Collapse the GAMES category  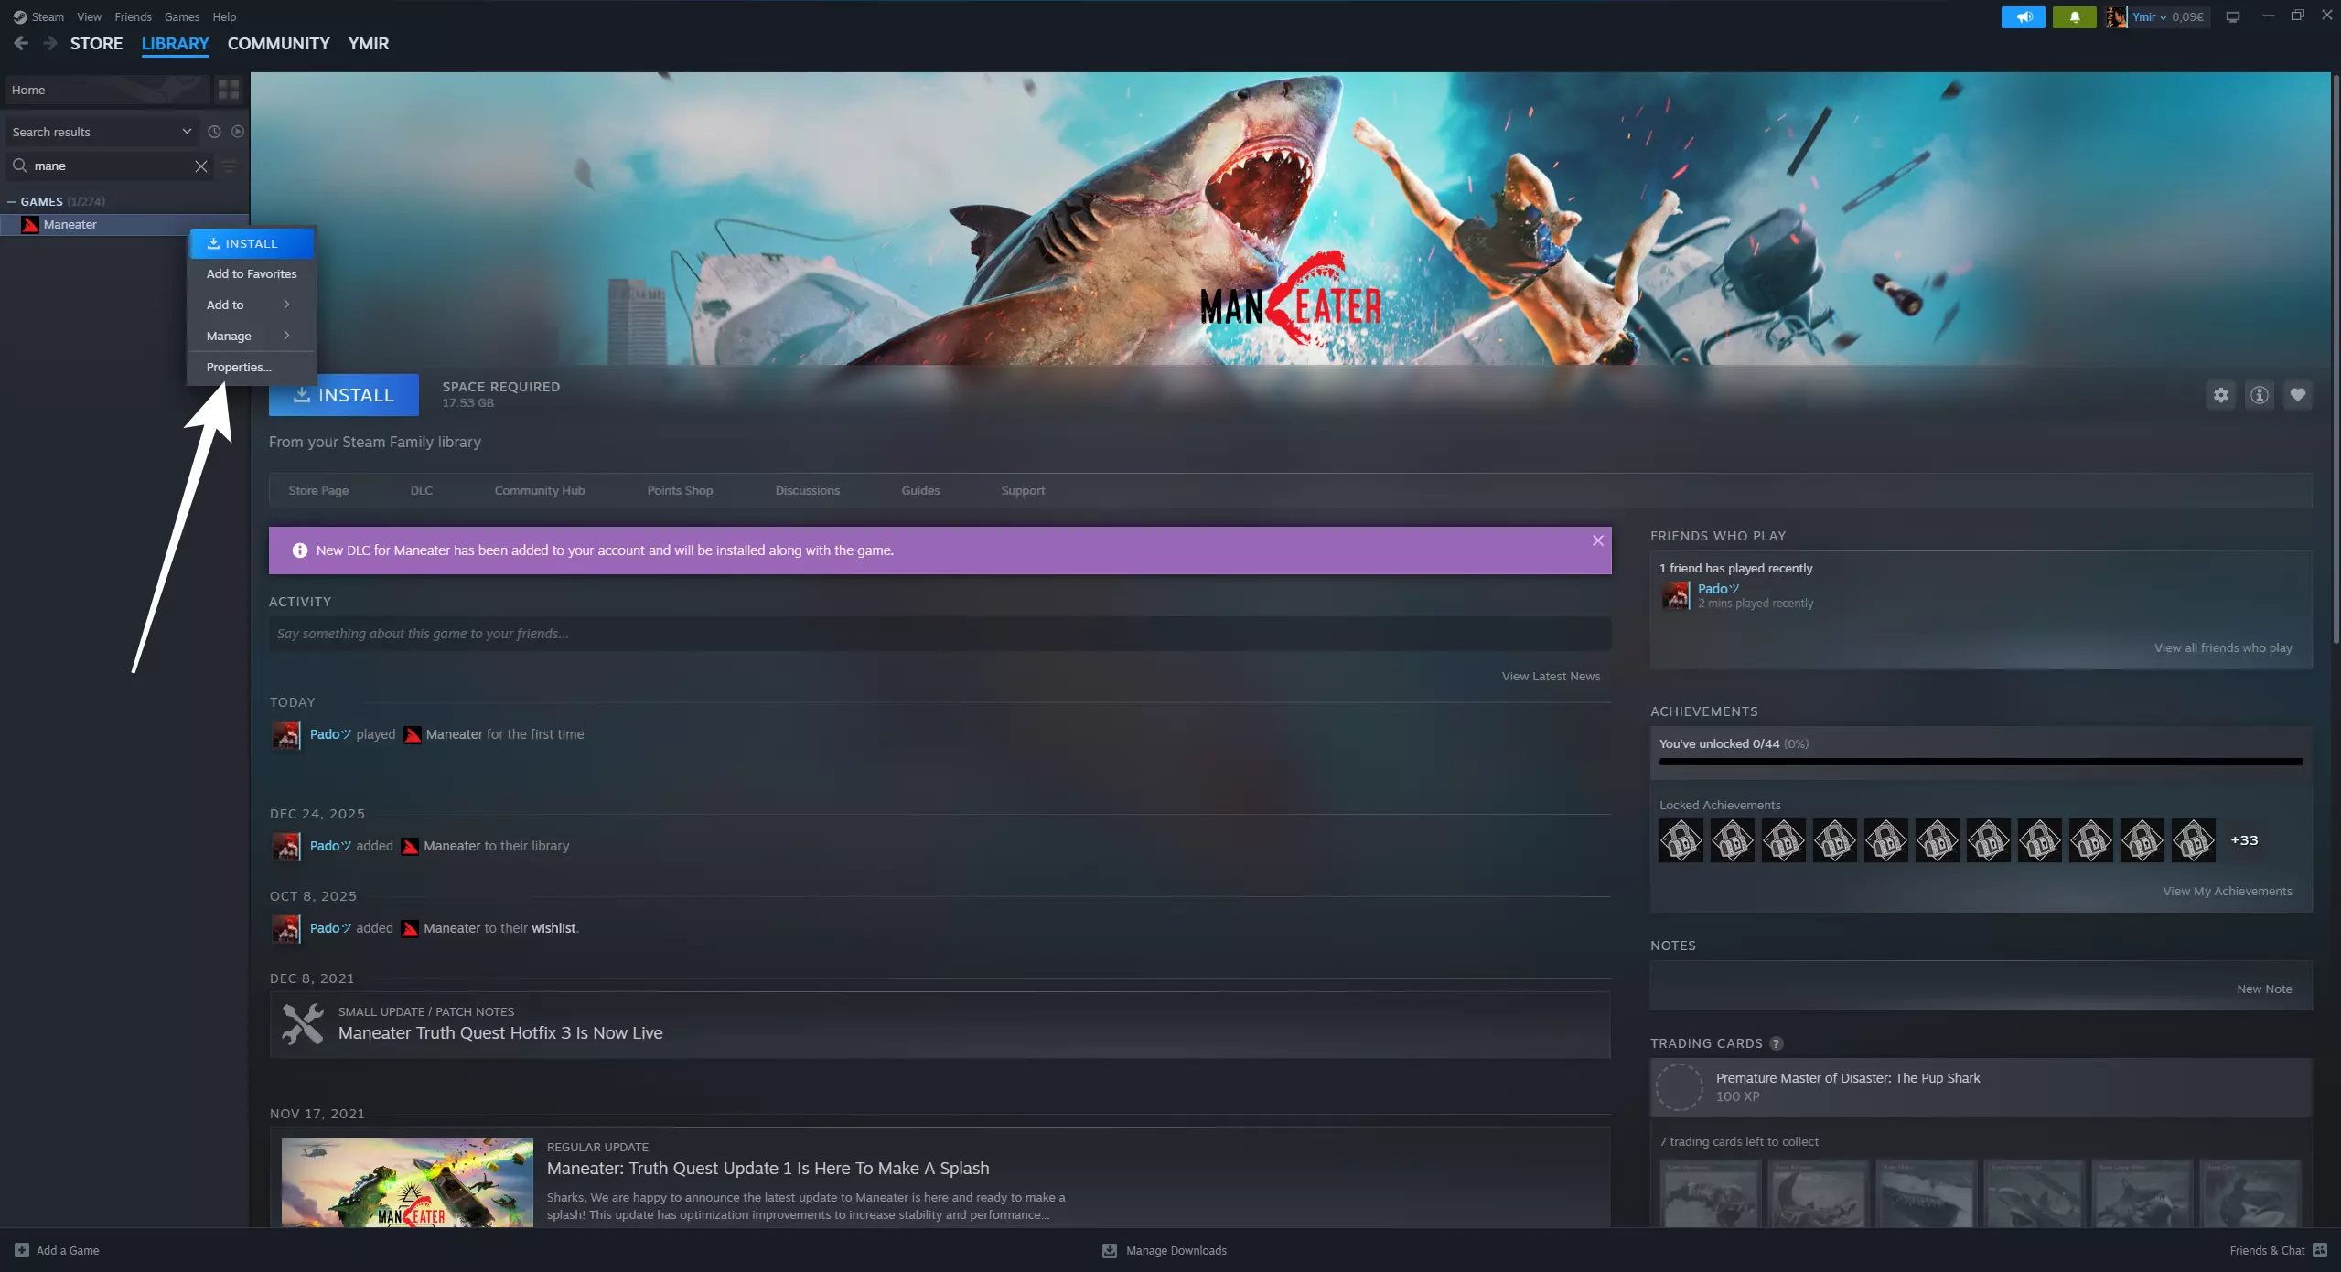[12, 201]
